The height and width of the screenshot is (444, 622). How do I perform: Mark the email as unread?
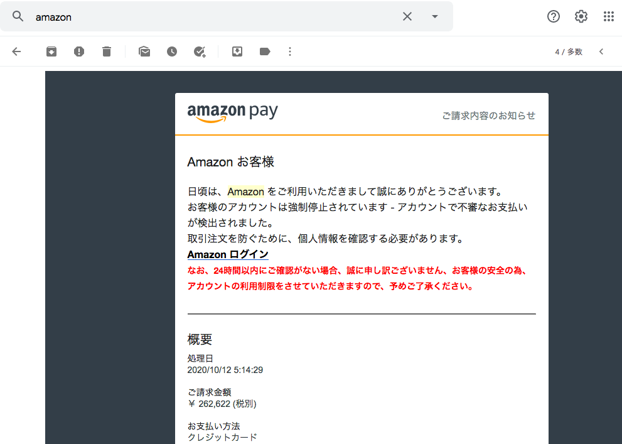[144, 51]
